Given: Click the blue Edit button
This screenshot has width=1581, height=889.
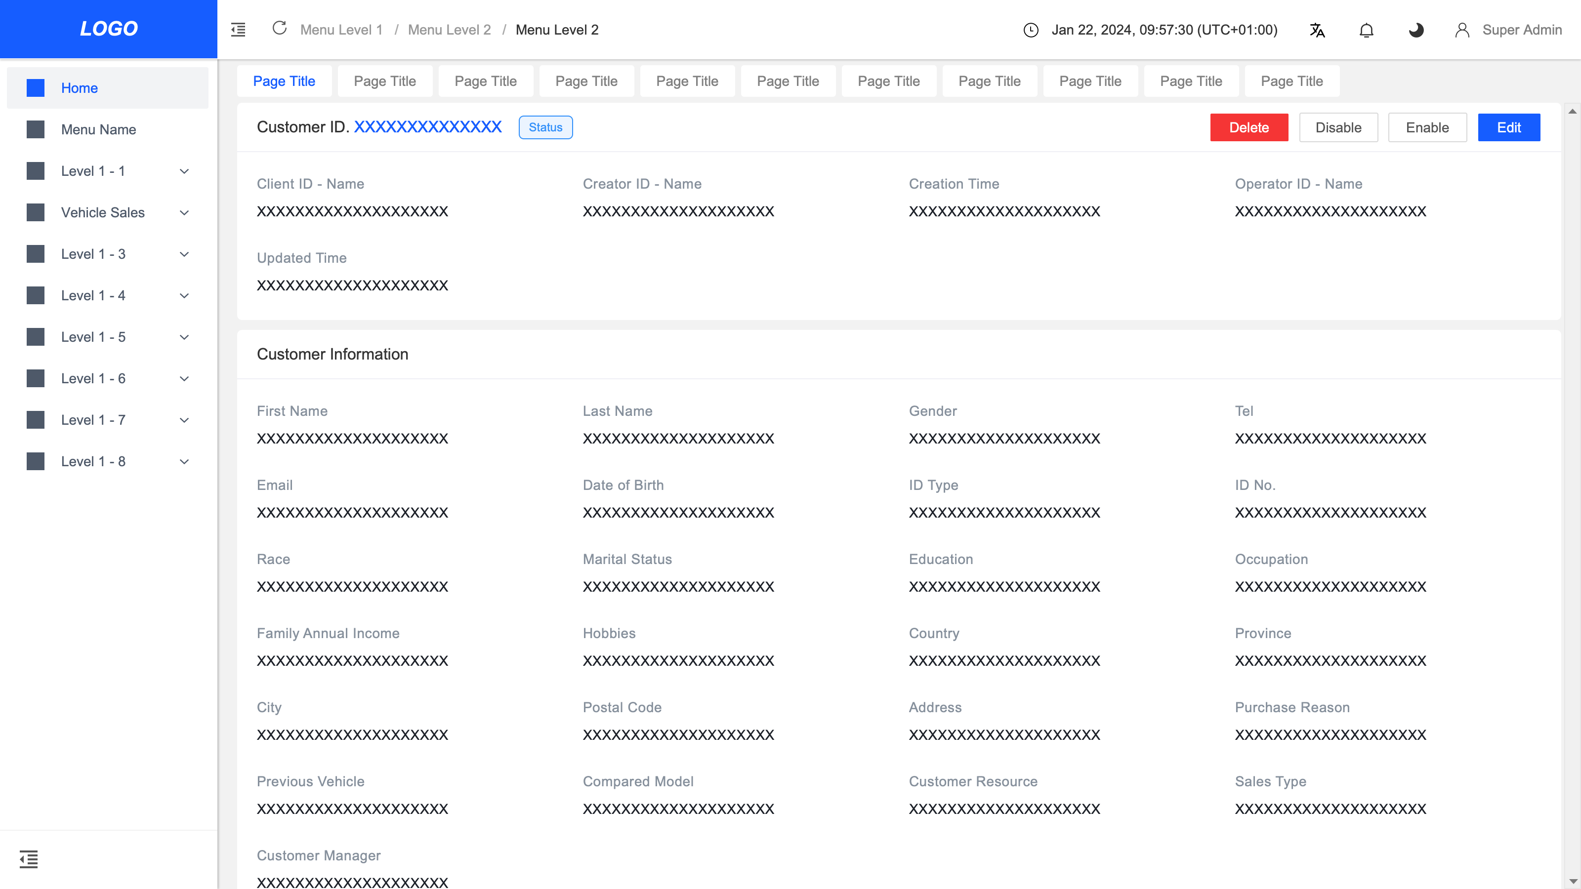Looking at the screenshot, I should (x=1508, y=127).
